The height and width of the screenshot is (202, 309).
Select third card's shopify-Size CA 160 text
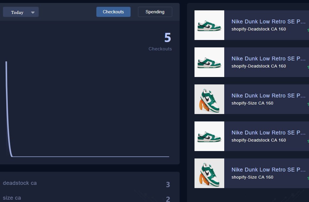point(252,103)
